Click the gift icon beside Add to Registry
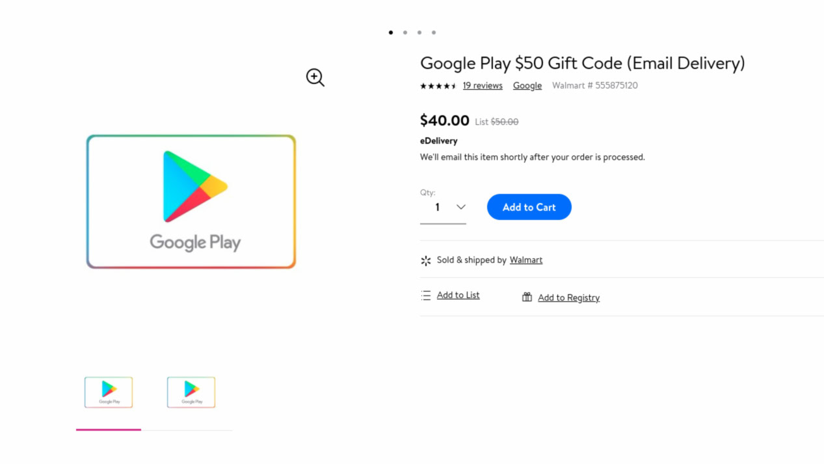Viewport: 824px width, 464px height. [x=527, y=297]
